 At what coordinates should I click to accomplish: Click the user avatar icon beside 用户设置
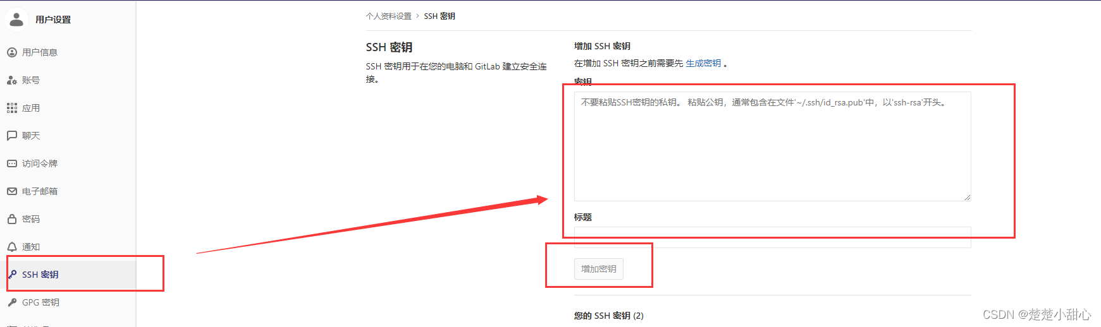16,20
